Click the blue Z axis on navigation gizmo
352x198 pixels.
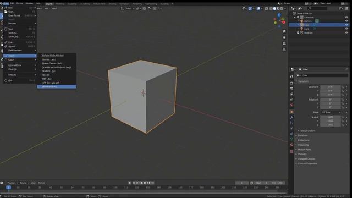pos(279,15)
